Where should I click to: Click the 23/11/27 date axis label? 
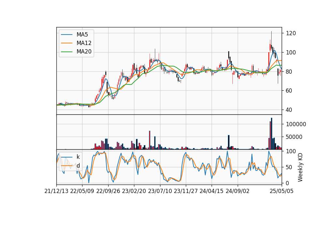[x=186, y=191]
